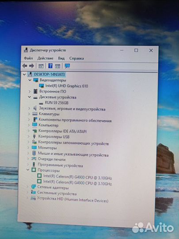179x239 pixels.
Task: Click the Дисковые устройства drive icon
Action: click(x=35, y=97)
